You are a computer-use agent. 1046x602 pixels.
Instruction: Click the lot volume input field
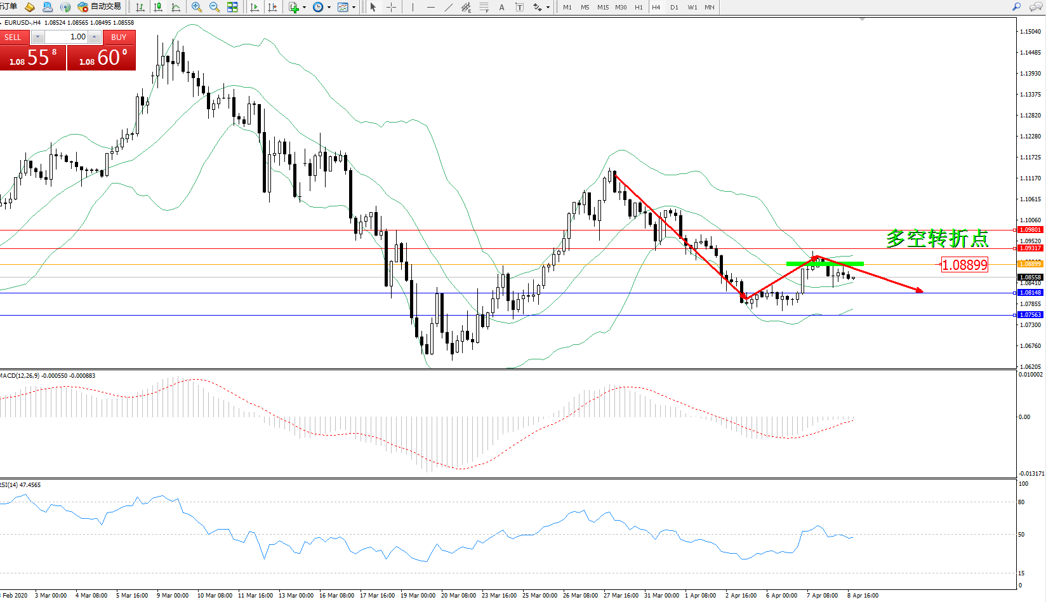(x=67, y=37)
